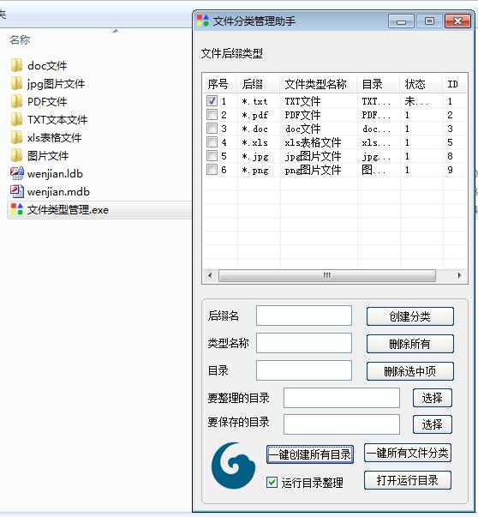The height and width of the screenshot is (517, 478).
Task: Select the wenjian.mdb database file icon
Action: (17, 191)
